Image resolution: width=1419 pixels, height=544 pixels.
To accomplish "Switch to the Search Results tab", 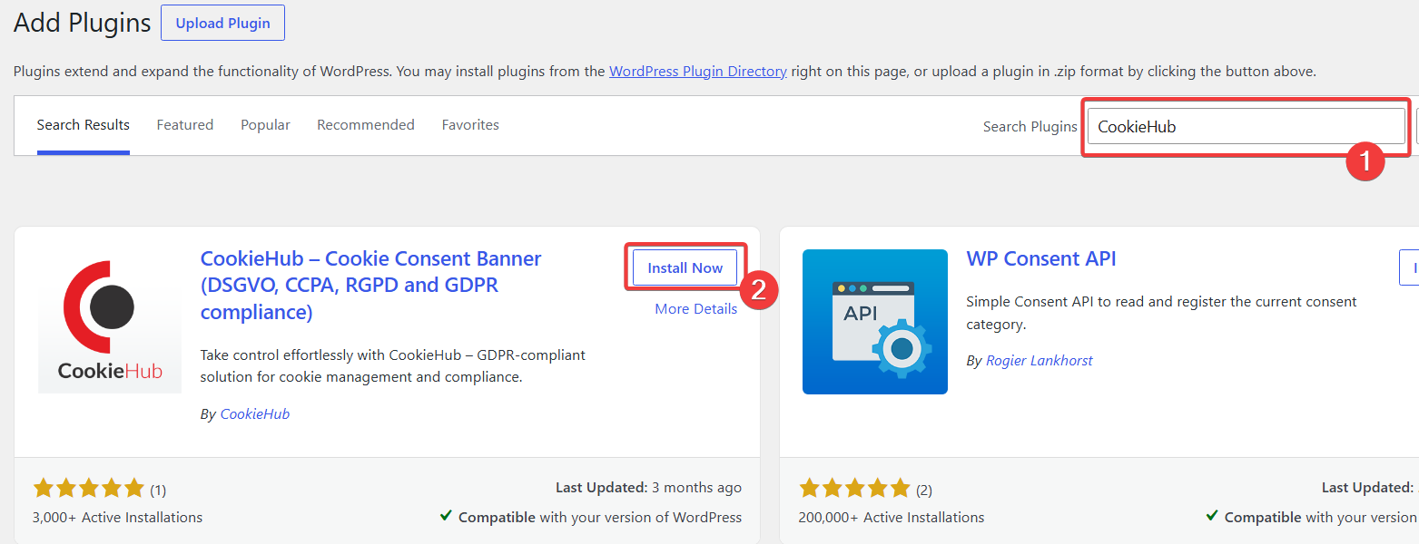I will pos(83,125).
